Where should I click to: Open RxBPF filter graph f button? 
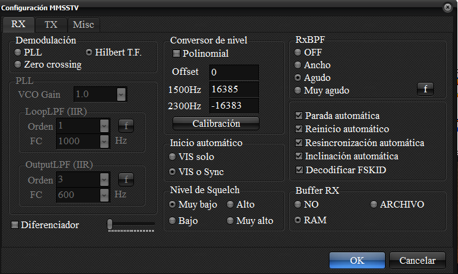click(425, 89)
